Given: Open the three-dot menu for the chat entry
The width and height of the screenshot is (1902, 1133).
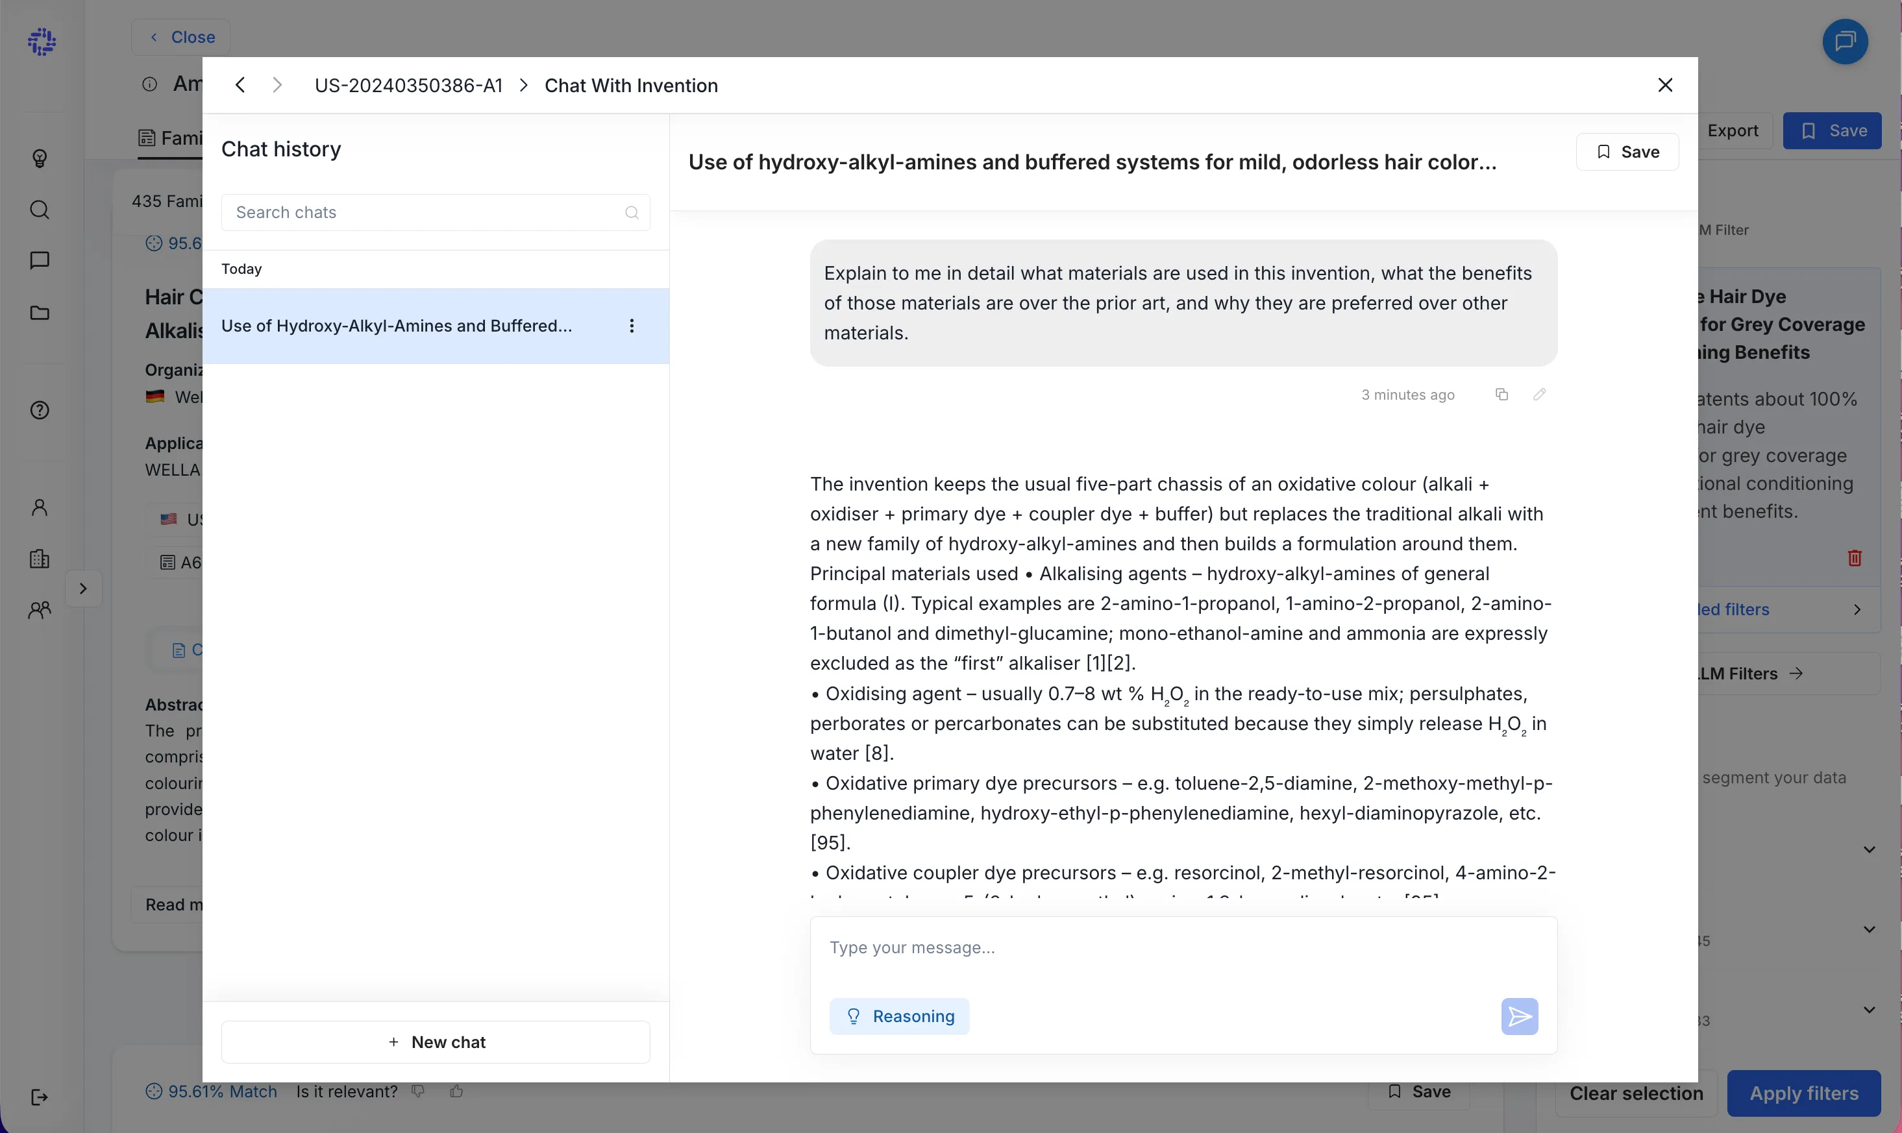Looking at the screenshot, I should (632, 326).
